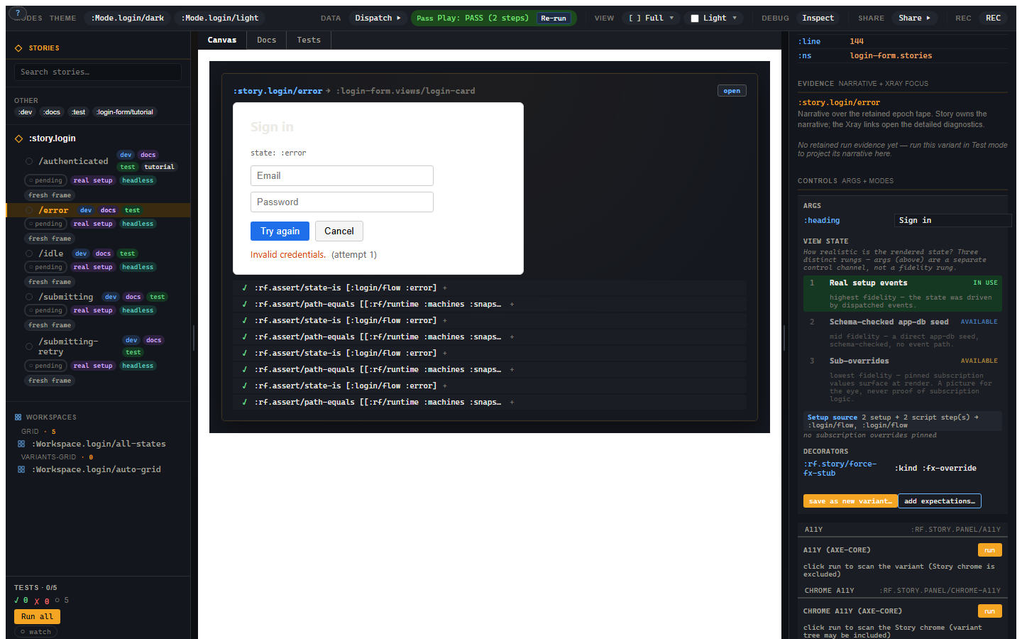
Task: Switch to the Canvas tab
Action: [222, 40]
